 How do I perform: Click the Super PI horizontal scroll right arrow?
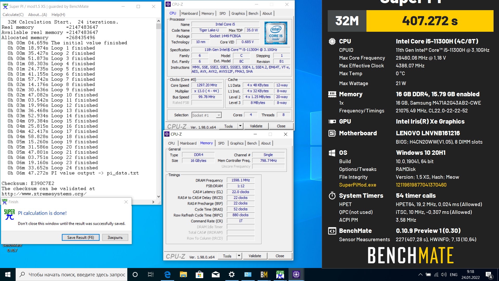(153, 202)
